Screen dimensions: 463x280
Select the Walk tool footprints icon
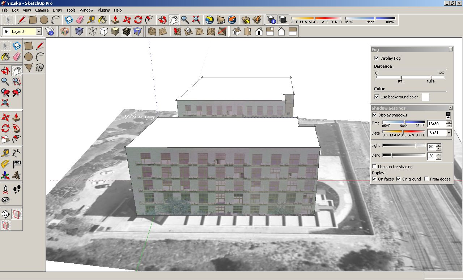[17, 189]
